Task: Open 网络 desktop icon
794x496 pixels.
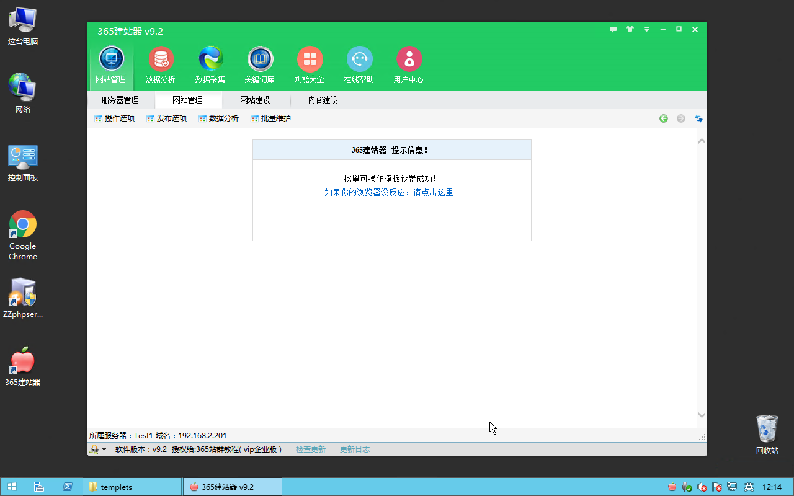Action: point(23,94)
